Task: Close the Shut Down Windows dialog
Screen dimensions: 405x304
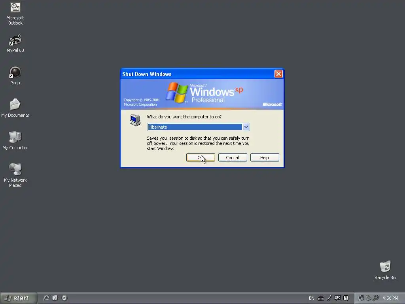Action: pyautogui.click(x=278, y=74)
